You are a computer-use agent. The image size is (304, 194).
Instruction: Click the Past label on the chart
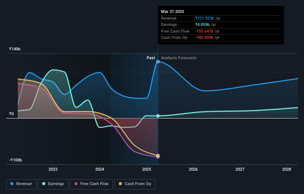(151, 58)
